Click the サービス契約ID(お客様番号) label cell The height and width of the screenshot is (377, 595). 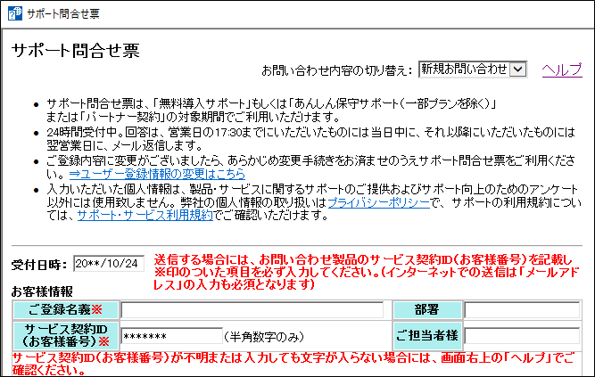(66, 336)
